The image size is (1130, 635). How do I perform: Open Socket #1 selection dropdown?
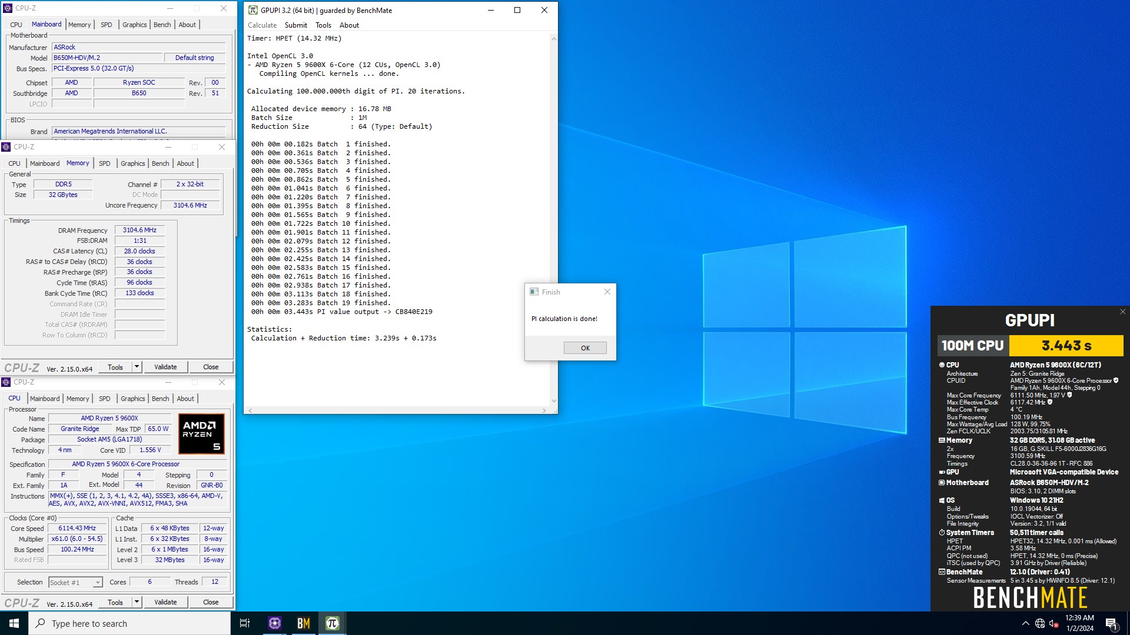pos(75,582)
